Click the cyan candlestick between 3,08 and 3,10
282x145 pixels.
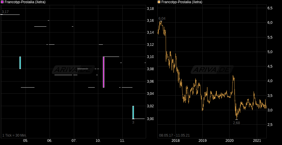pyautogui.click(x=20, y=63)
